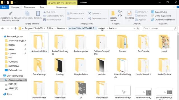
Task: Open YOUTUBE folder in sidebar
Action: (x=13, y=62)
